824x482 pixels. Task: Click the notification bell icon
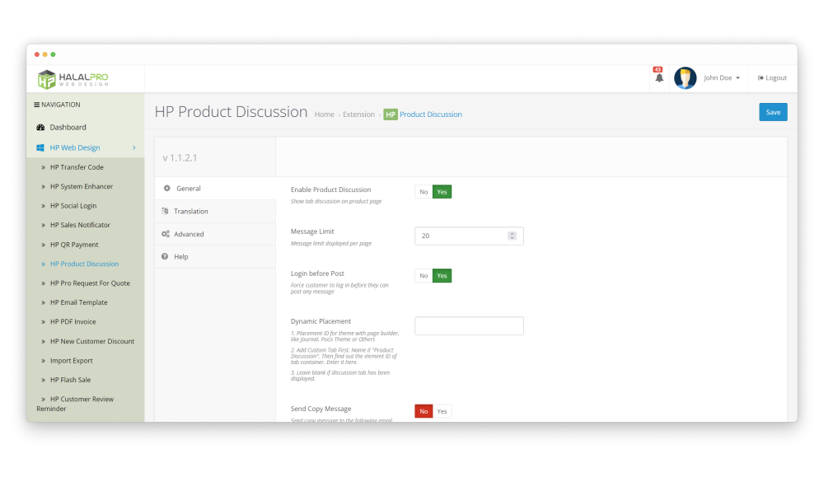click(x=658, y=78)
